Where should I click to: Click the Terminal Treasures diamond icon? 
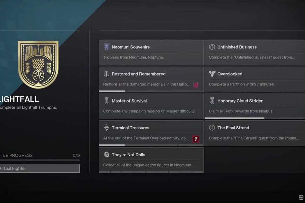click(106, 128)
